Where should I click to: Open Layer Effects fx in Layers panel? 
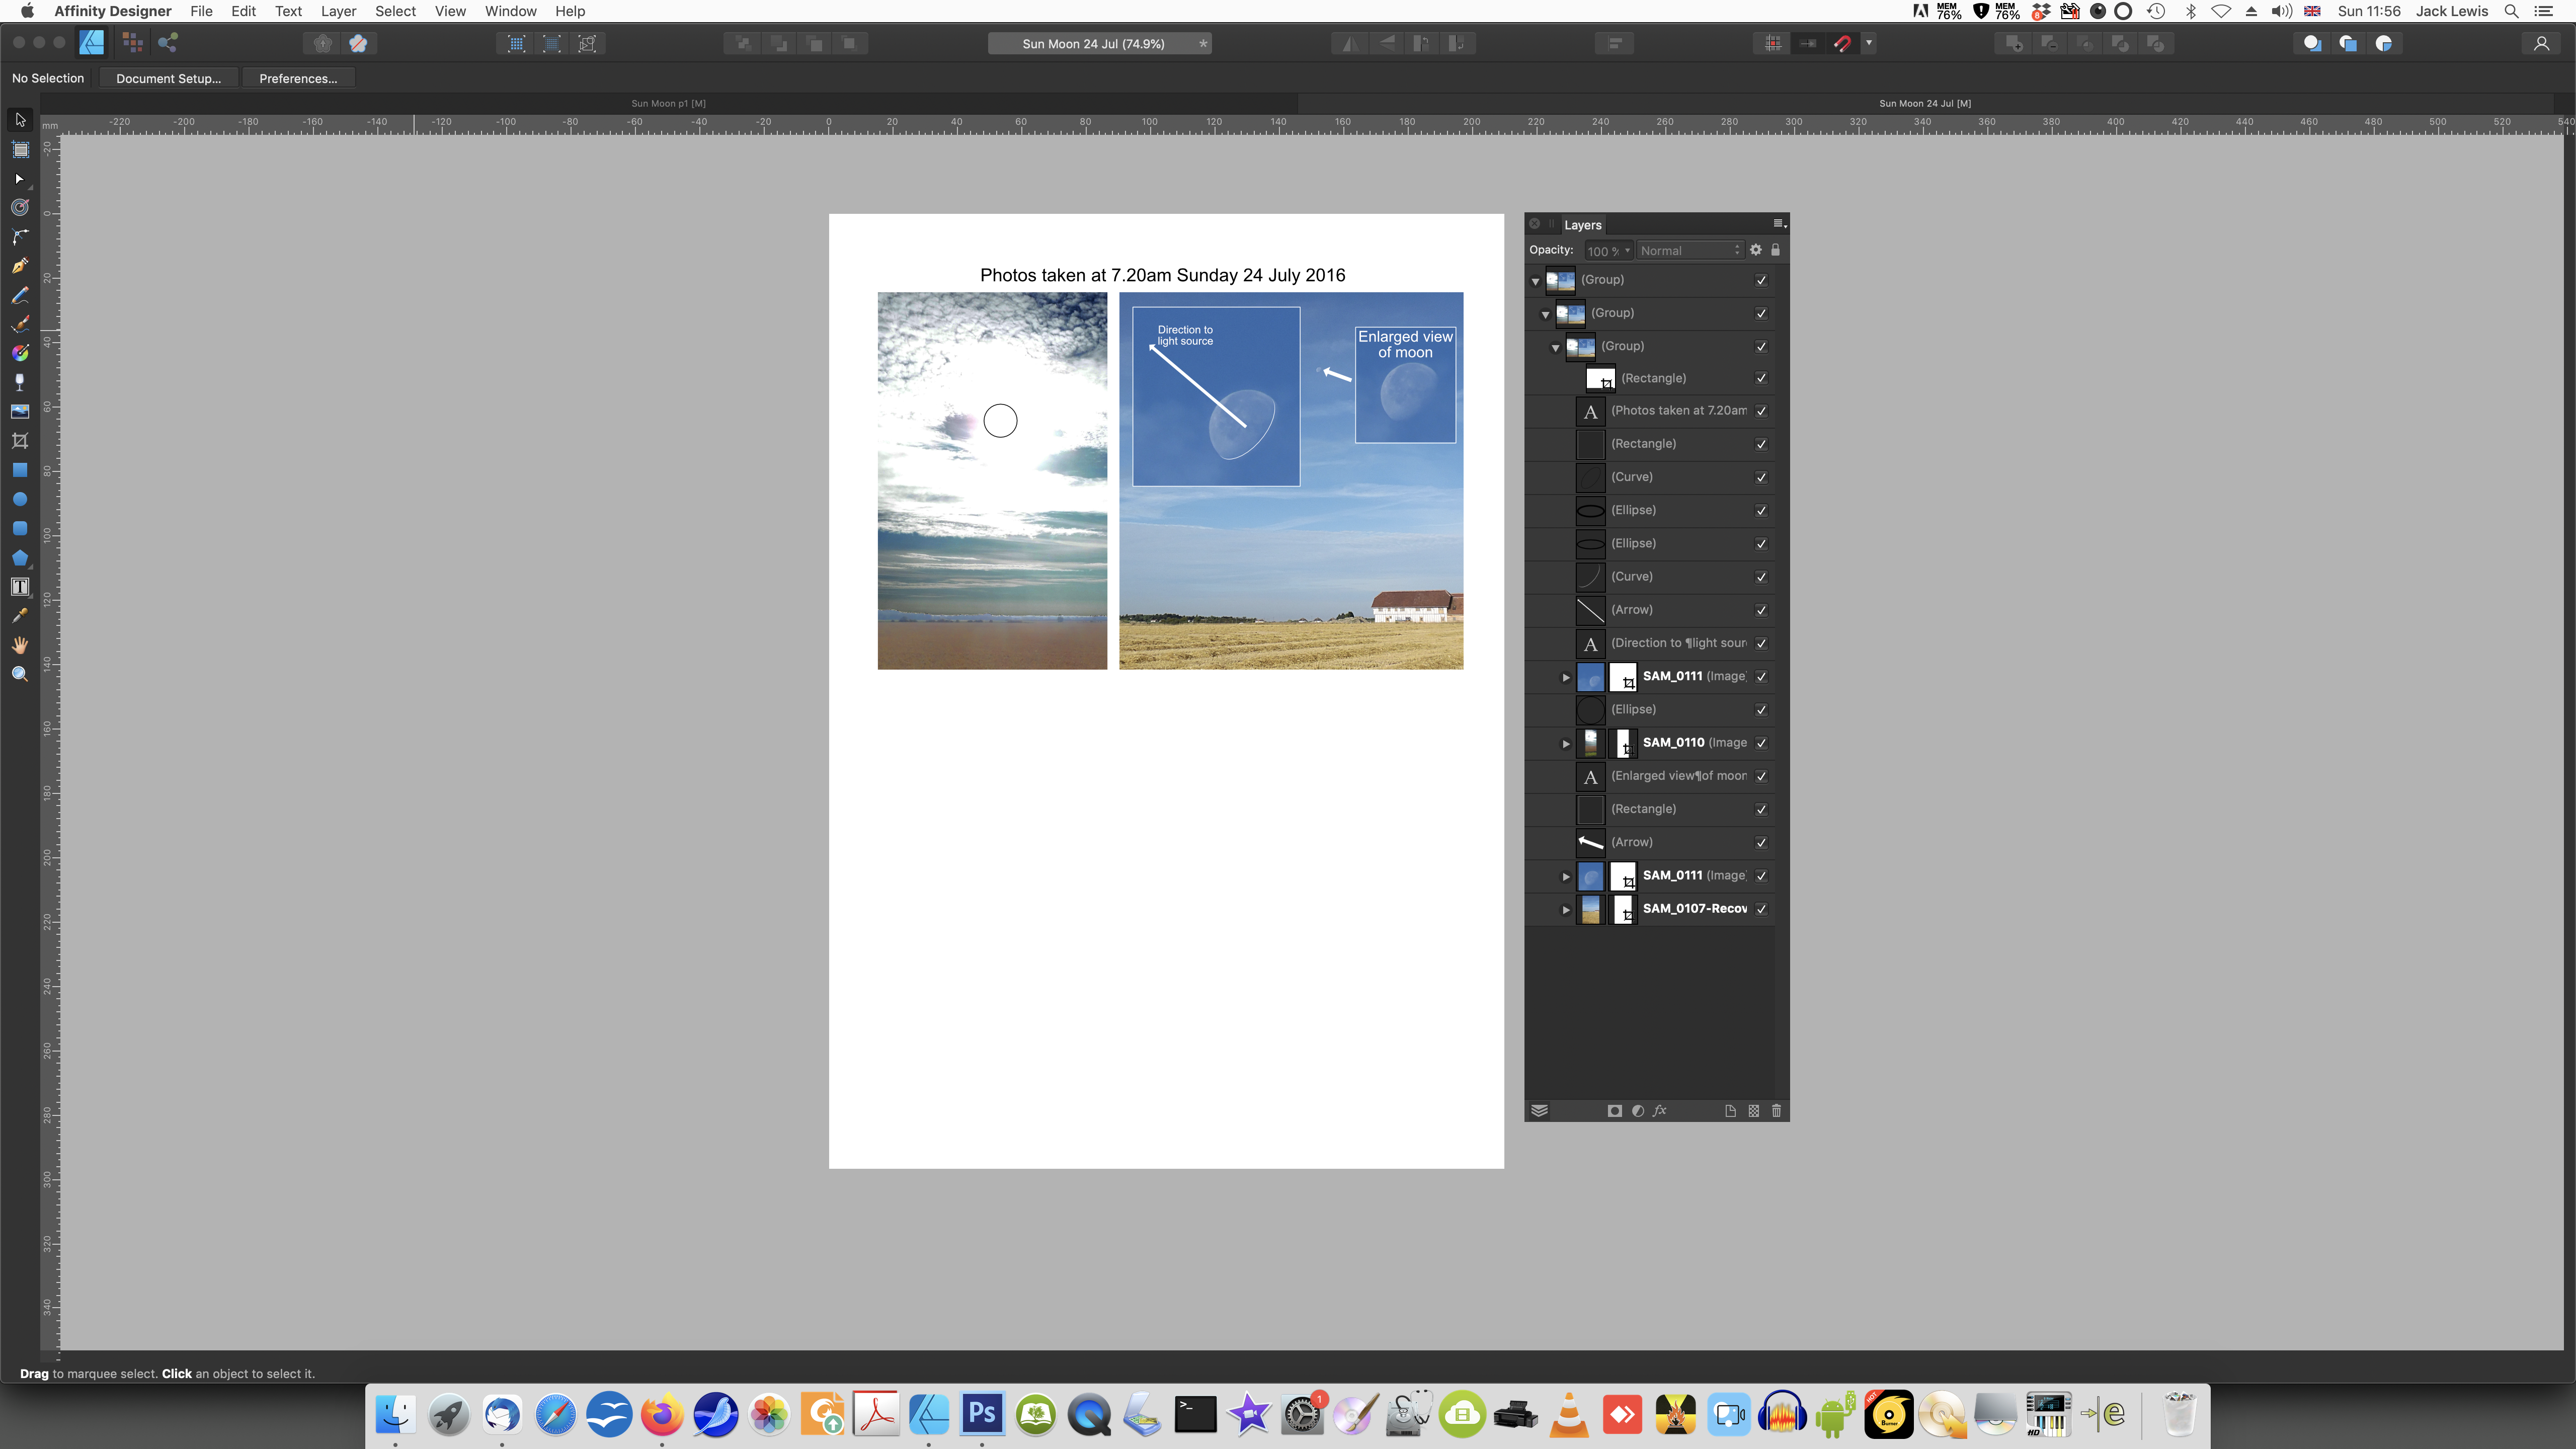(x=1661, y=1111)
